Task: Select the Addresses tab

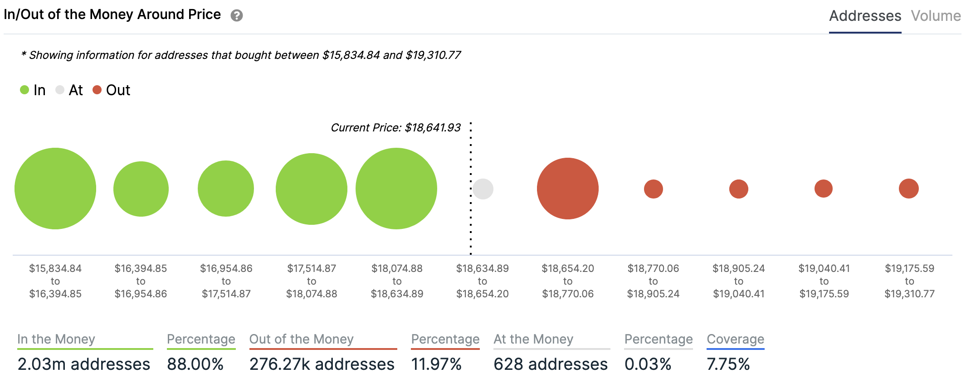Action: [864, 16]
